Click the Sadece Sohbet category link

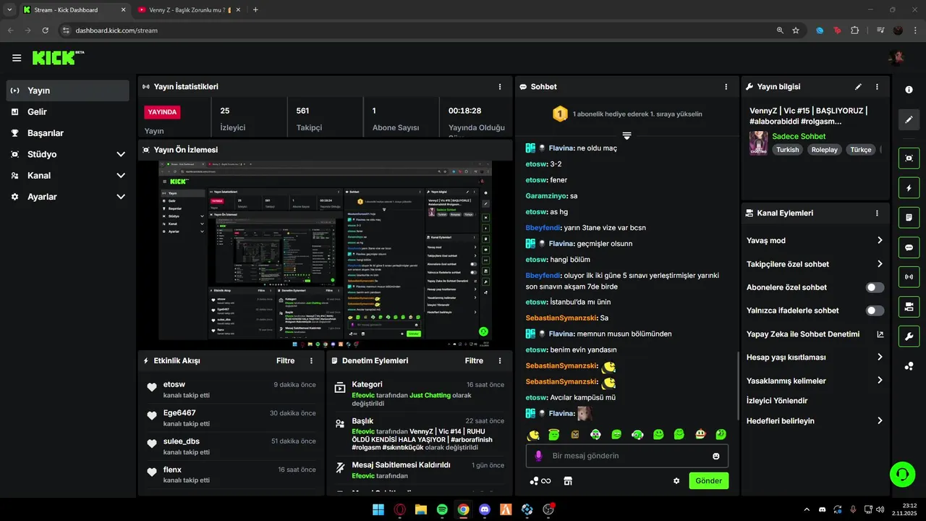point(799,136)
